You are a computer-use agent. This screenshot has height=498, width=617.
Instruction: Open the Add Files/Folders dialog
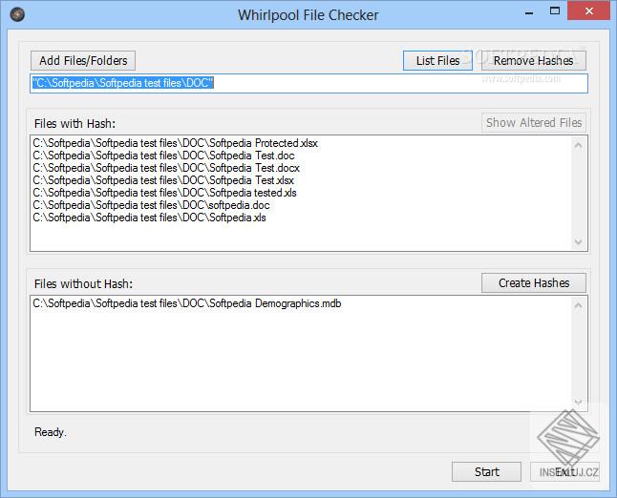pos(83,60)
